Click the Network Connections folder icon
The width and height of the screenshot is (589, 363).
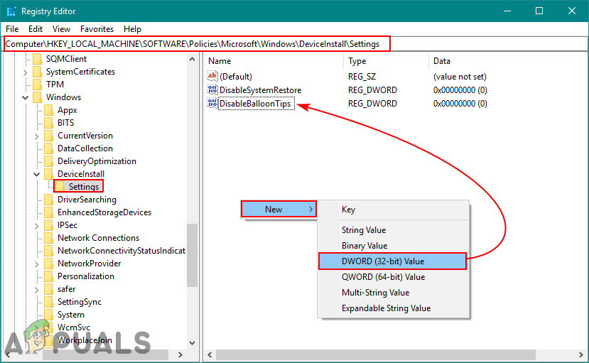[x=48, y=238]
